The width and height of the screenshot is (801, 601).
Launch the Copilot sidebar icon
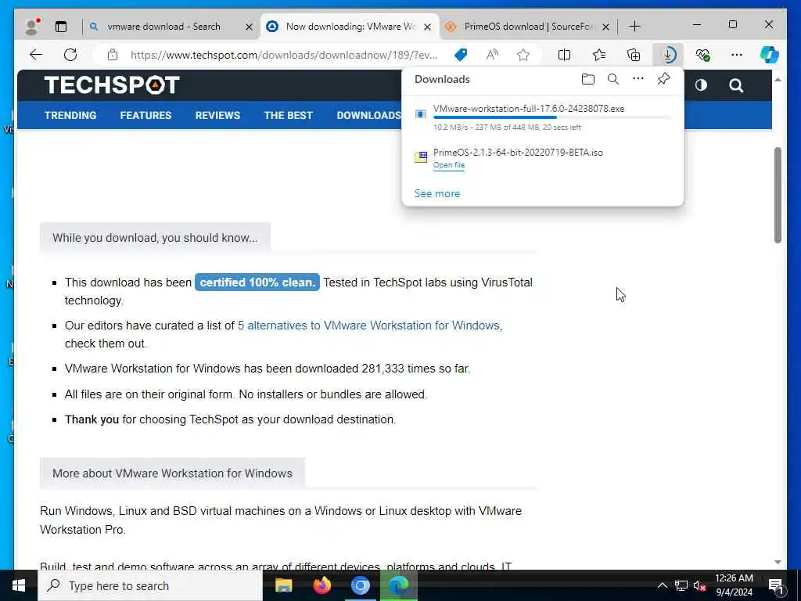770,55
